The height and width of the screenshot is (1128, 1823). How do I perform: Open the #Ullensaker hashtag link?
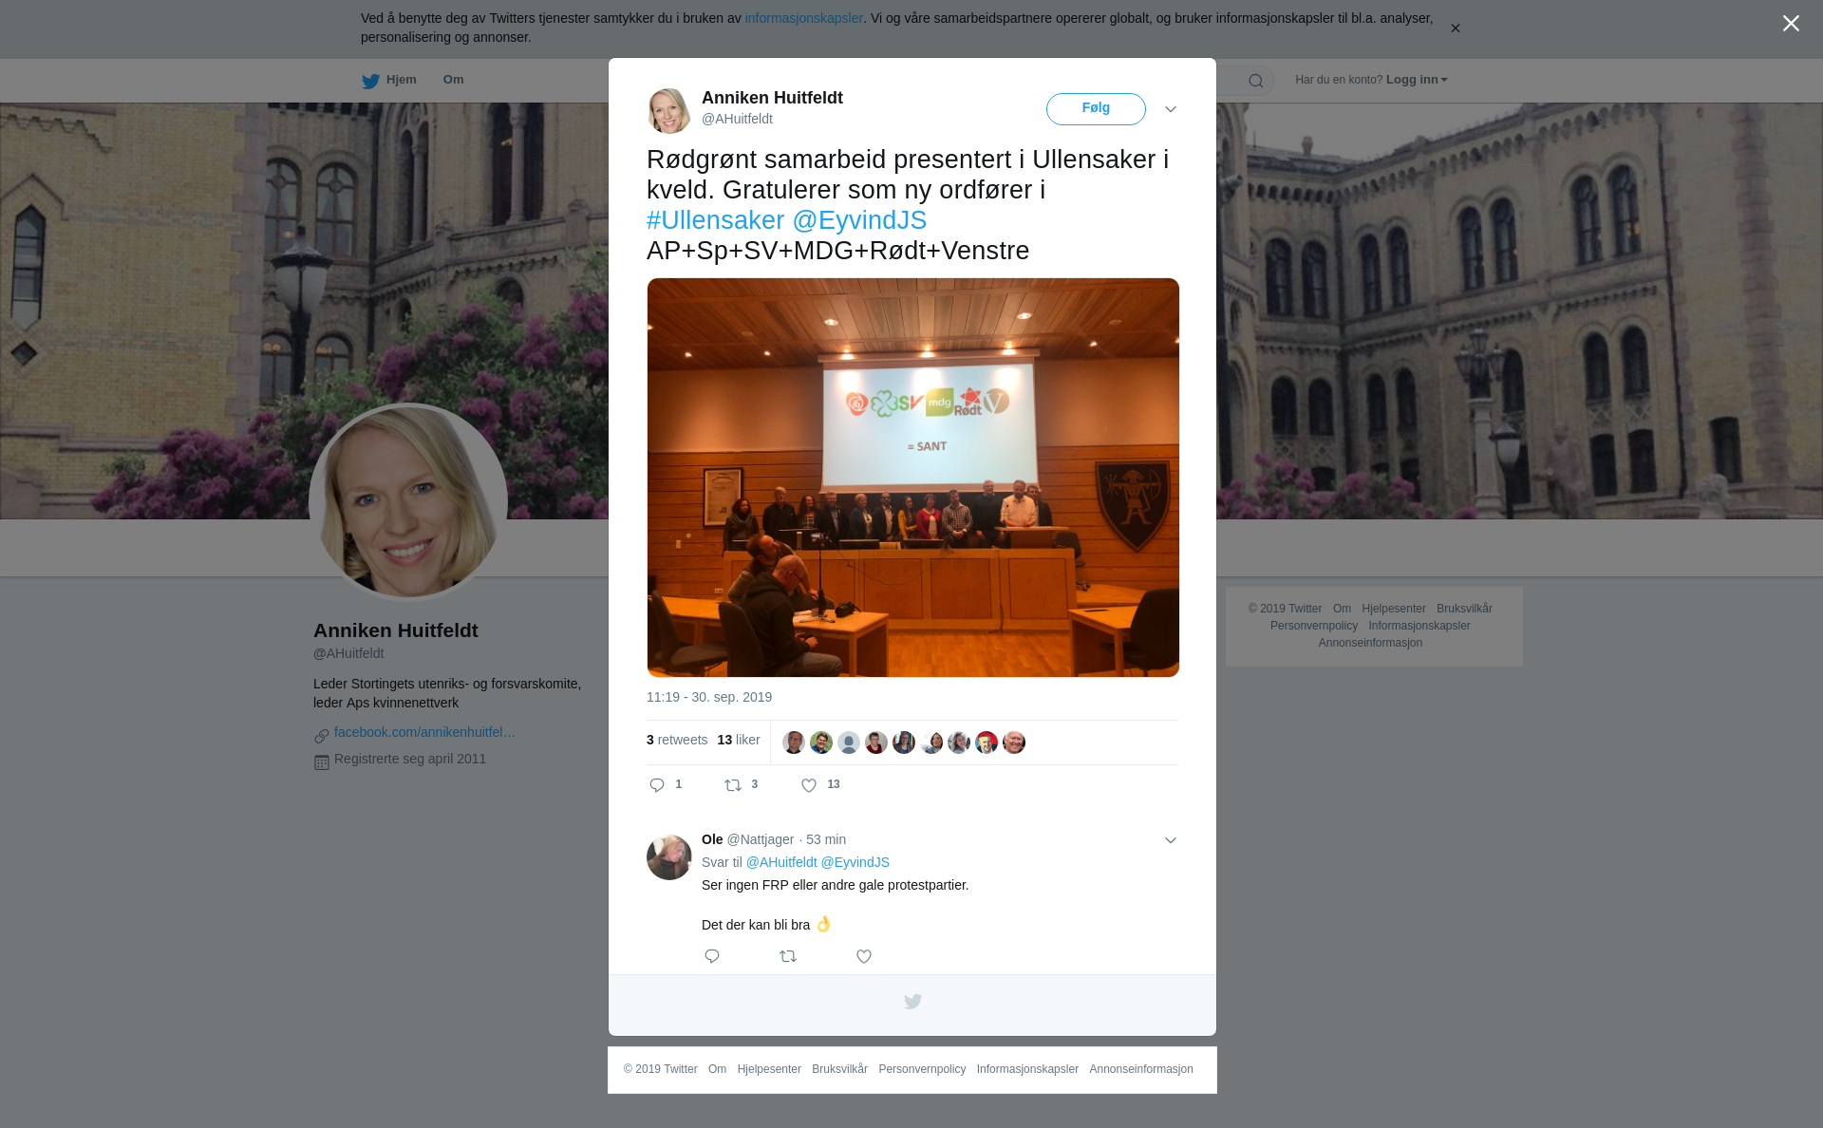pyautogui.click(x=716, y=220)
